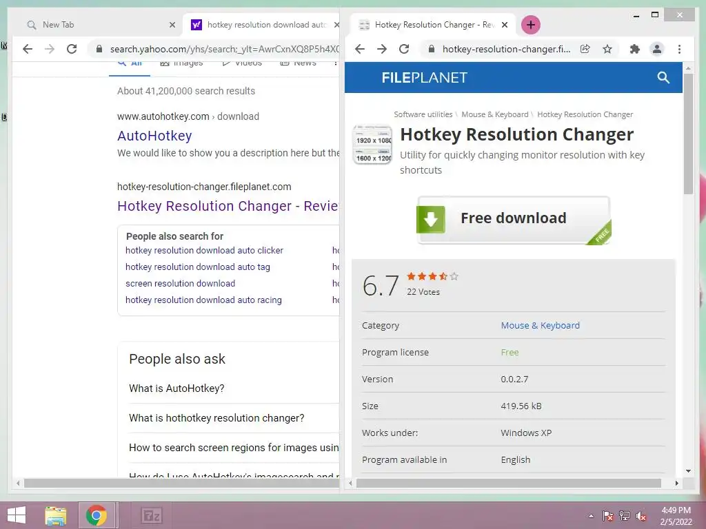
Task: Reload the FilePlanet page
Action: [x=404, y=49]
